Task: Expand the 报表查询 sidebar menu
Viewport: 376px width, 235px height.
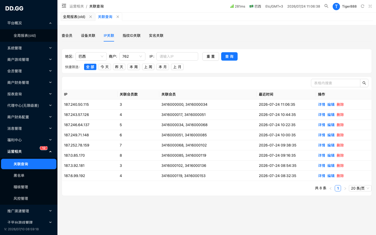Action: [x=29, y=94]
